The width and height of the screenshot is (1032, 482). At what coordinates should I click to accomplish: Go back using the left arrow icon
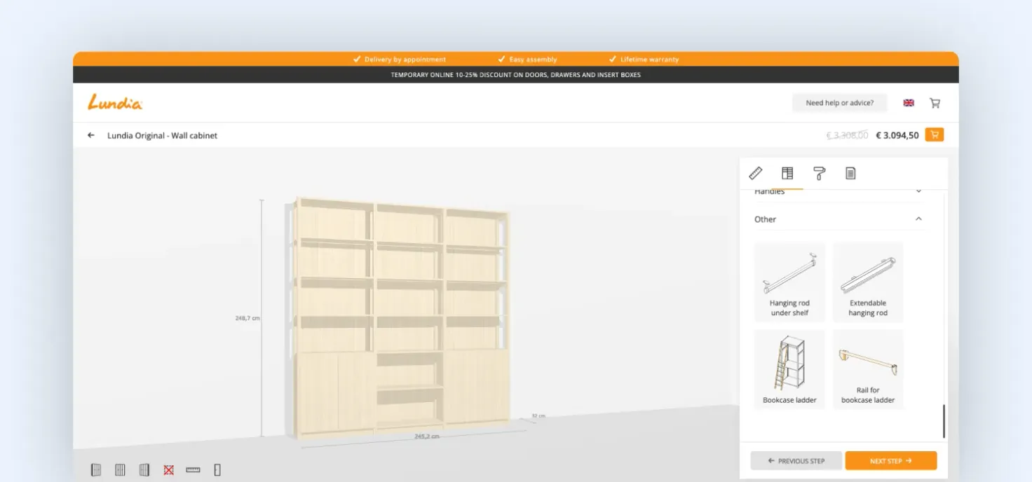(x=91, y=135)
